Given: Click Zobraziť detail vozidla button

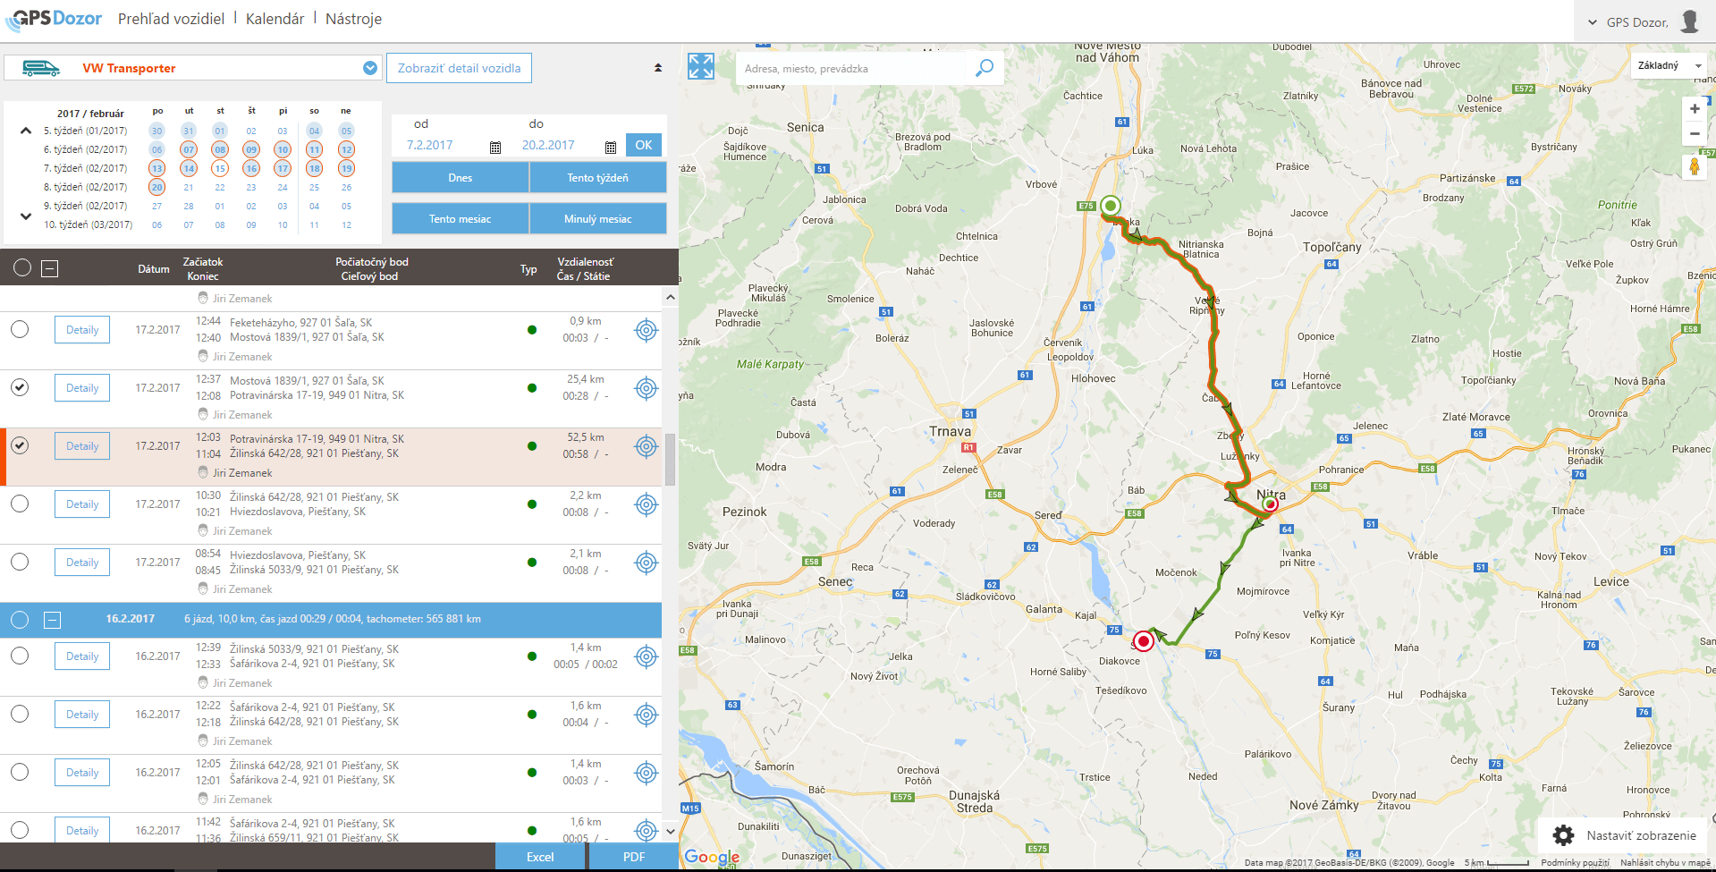Looking at the screenshot, I should click(x=459, y=68).
